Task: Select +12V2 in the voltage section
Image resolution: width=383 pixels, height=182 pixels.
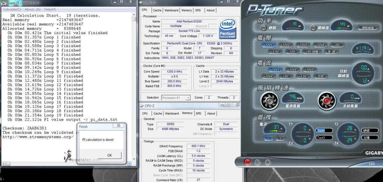Action: [x=286, y=45]
